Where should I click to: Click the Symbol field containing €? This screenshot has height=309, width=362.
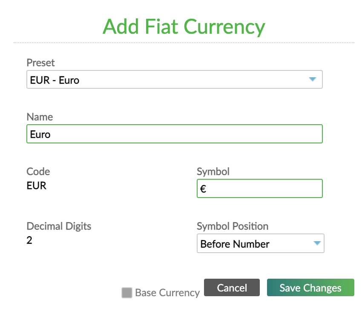pyautogui.click(x=259, y=188)
